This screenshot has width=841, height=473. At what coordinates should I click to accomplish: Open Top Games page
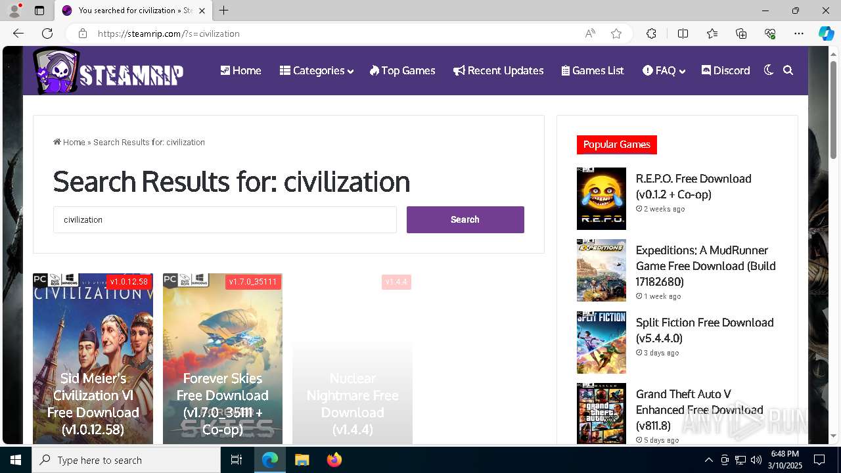pyautogui.click(x=402, y=70)
